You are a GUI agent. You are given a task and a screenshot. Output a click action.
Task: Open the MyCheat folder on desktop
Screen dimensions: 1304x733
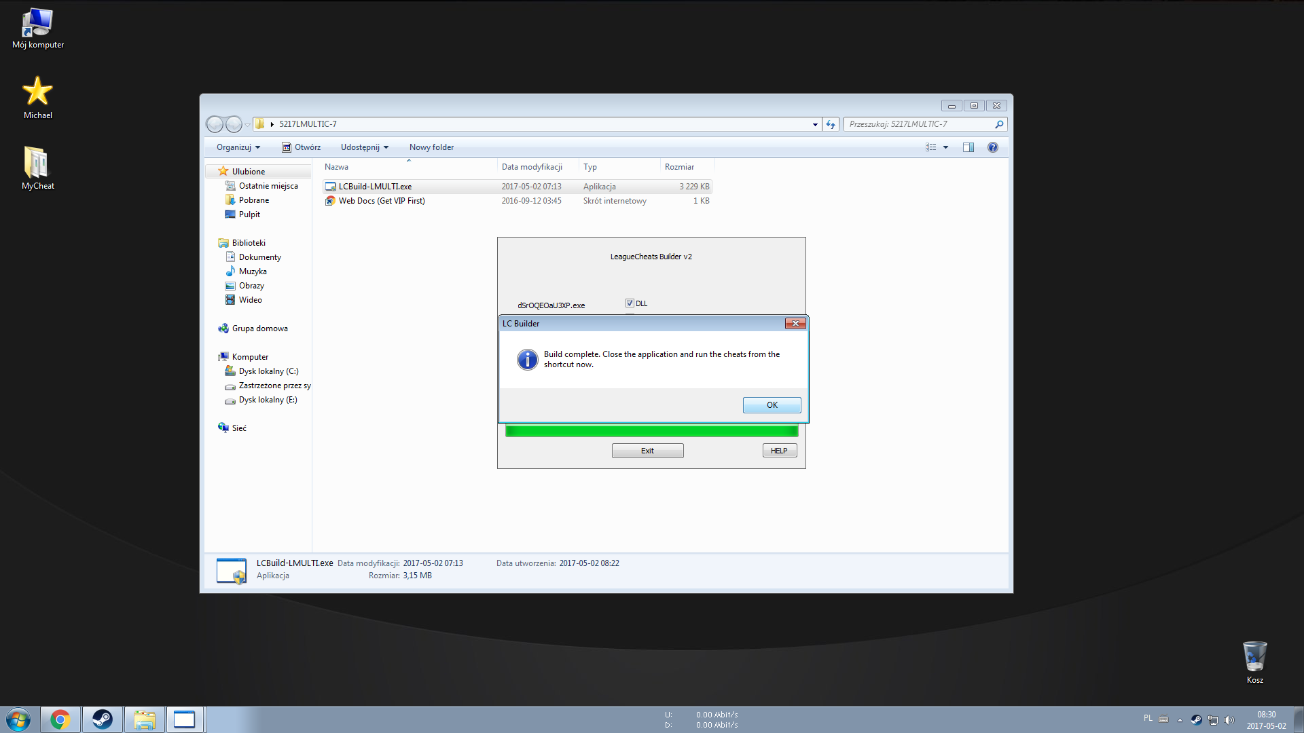(37, 168)
